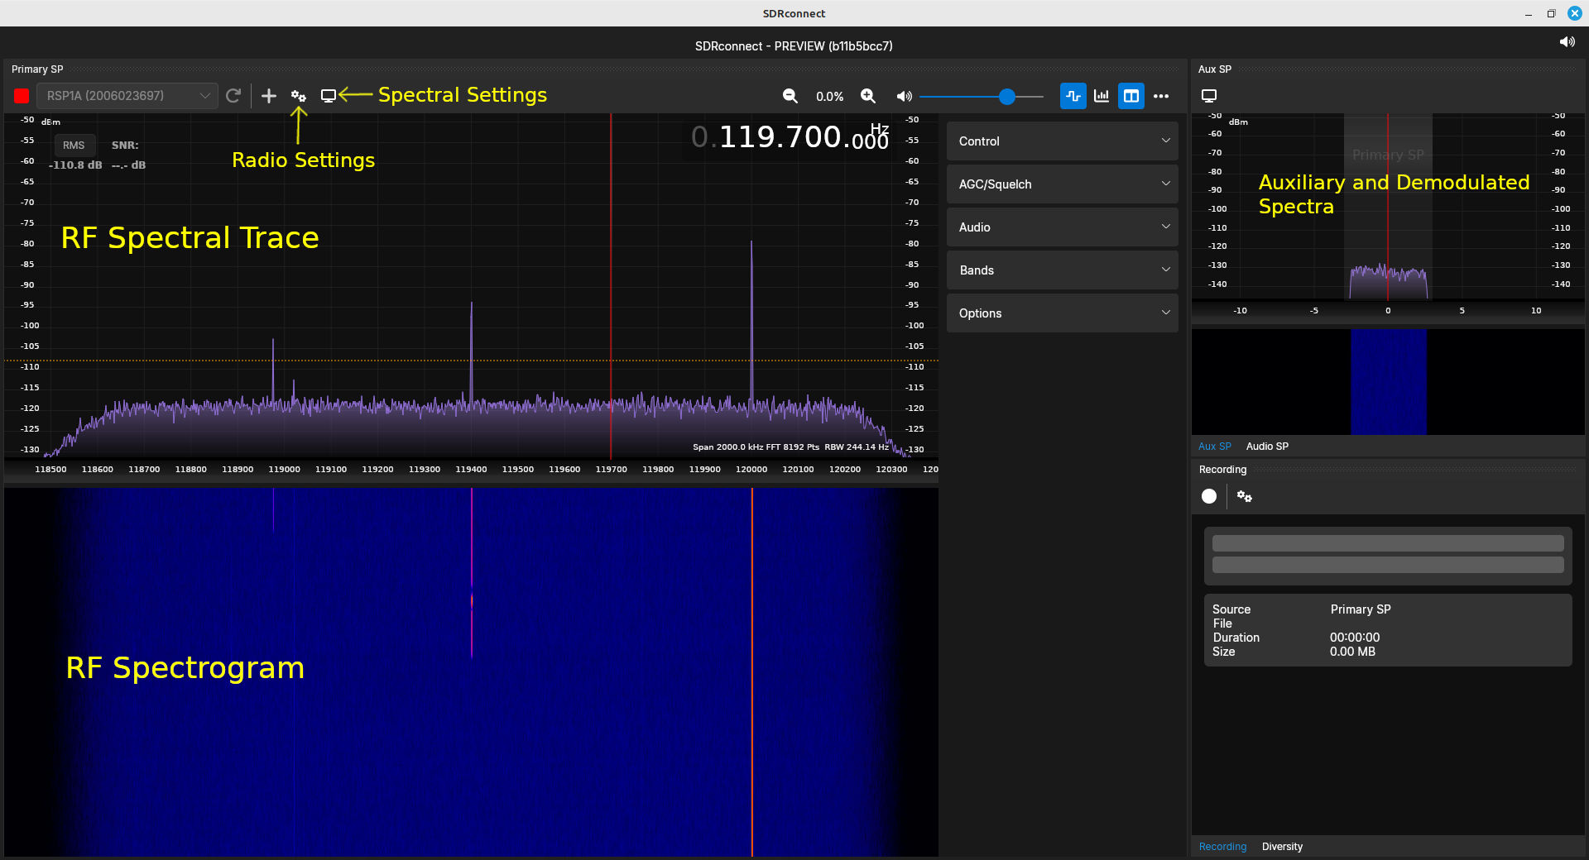Viewport: 1589px width, 860px height.
Task: Click the second recording progress bar
Action: pyautogui.click(x=1388, y=565)
